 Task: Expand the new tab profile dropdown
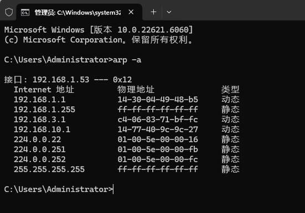click(x=169, y=12)
